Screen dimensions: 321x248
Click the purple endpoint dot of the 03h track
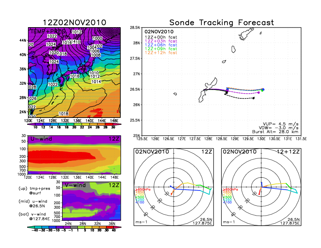coord(259,92)
